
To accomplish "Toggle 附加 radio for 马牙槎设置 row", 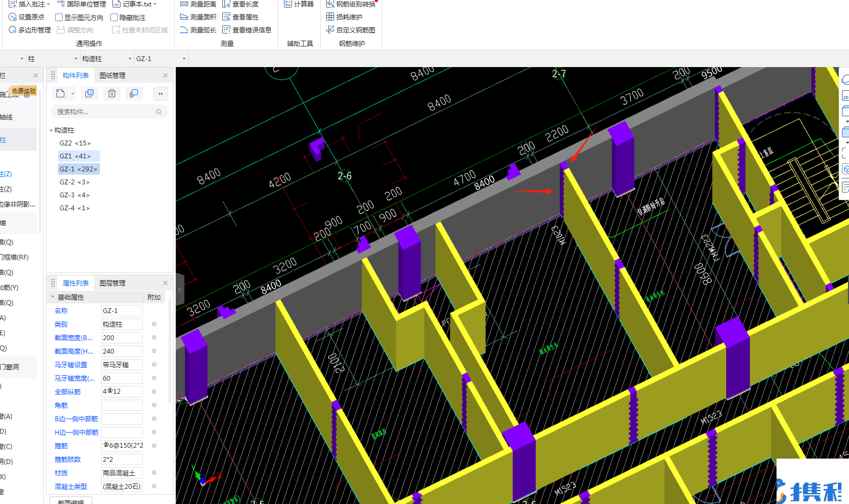I will click(x=154, y=365).
